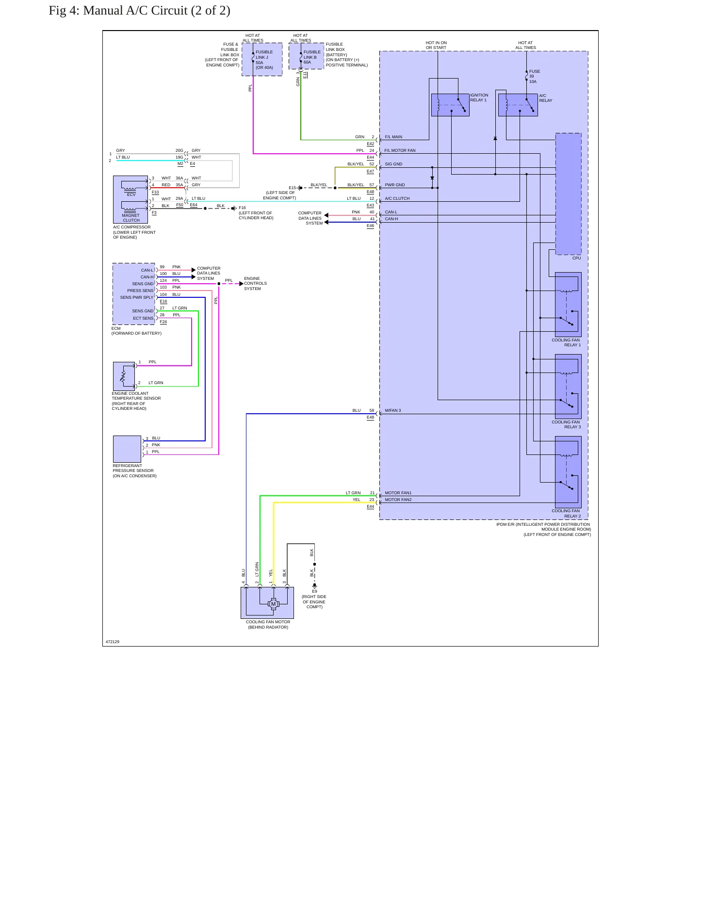Click the "M2" connector label
Screen dimensions: 701x907
180,163
